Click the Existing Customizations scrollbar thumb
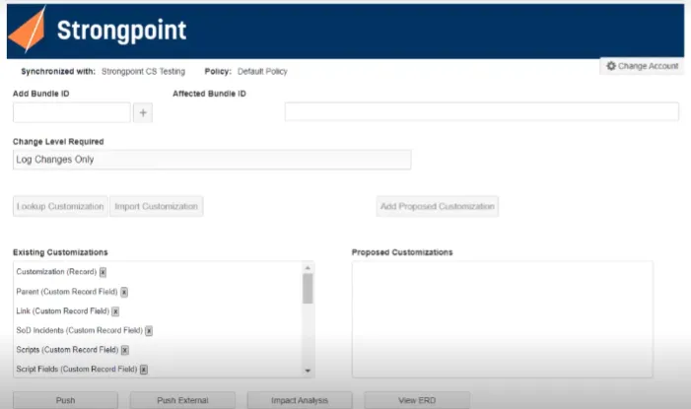This screenshot has height=409, width=691. 308,289
